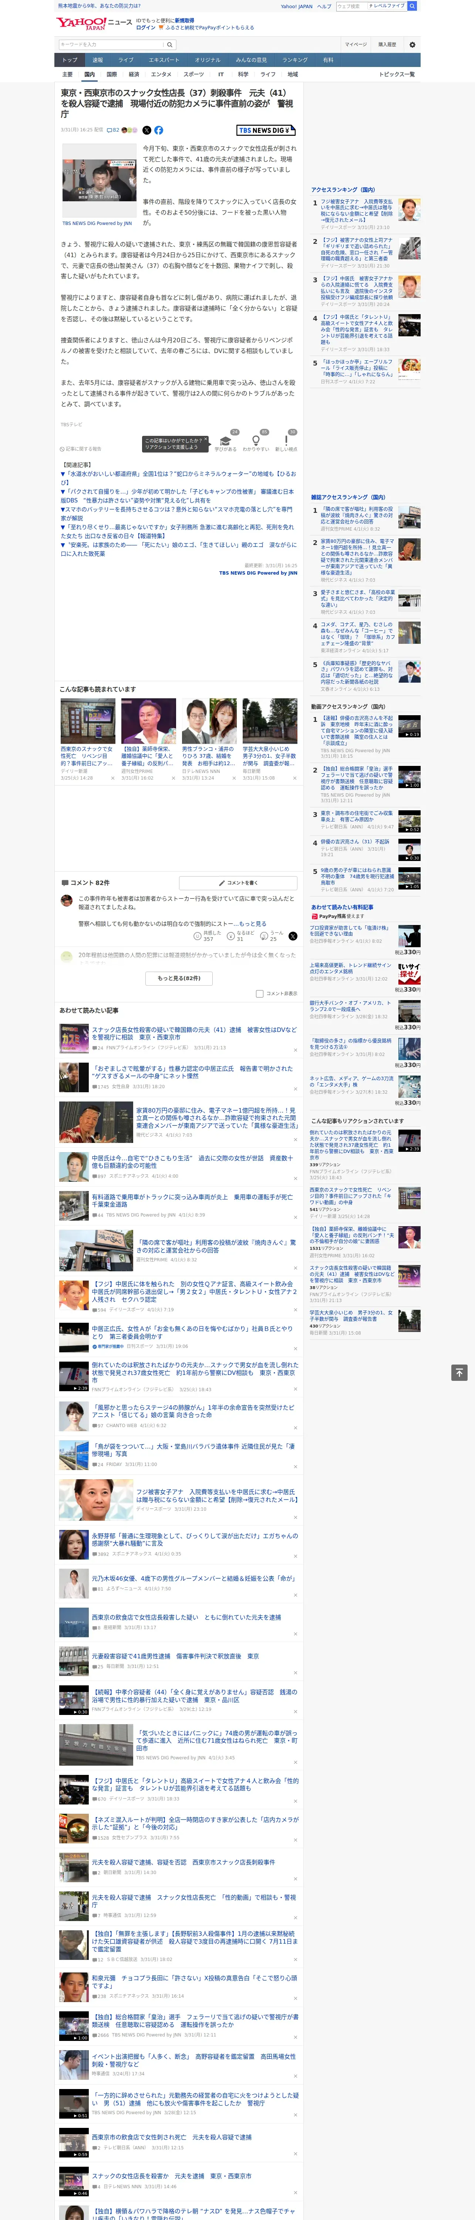Screen dimensions: 475x2220
Task: Open the トレベルファイブ dropdown at top
Action: tap(387, 6)
